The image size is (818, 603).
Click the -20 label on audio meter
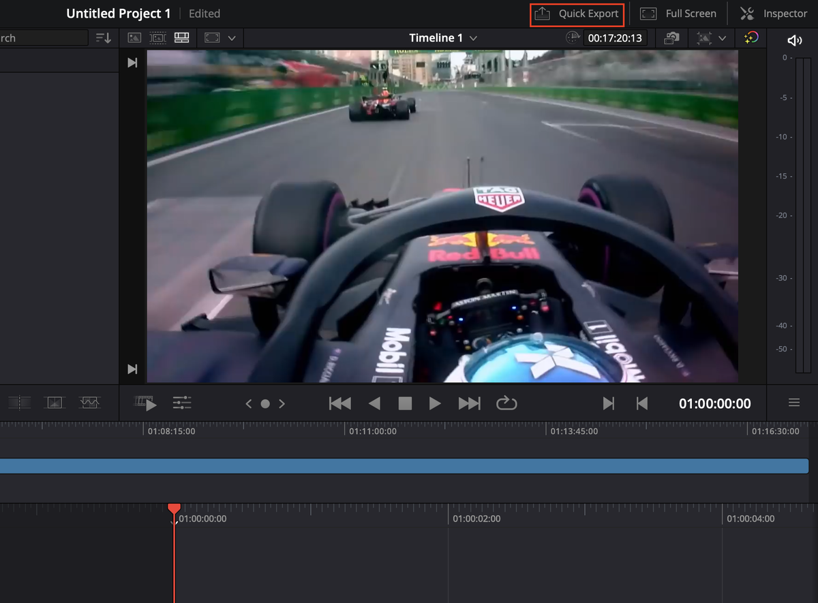[783, 215]
